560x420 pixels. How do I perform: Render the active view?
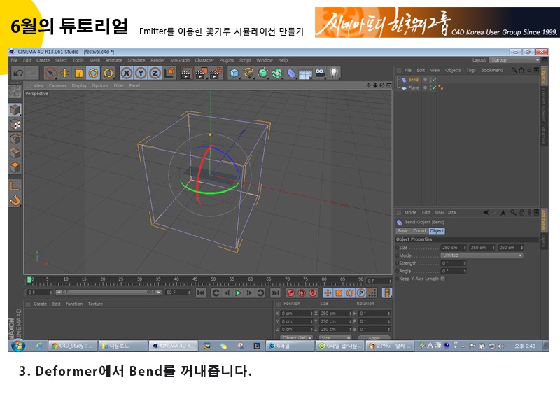pos(185,73)
